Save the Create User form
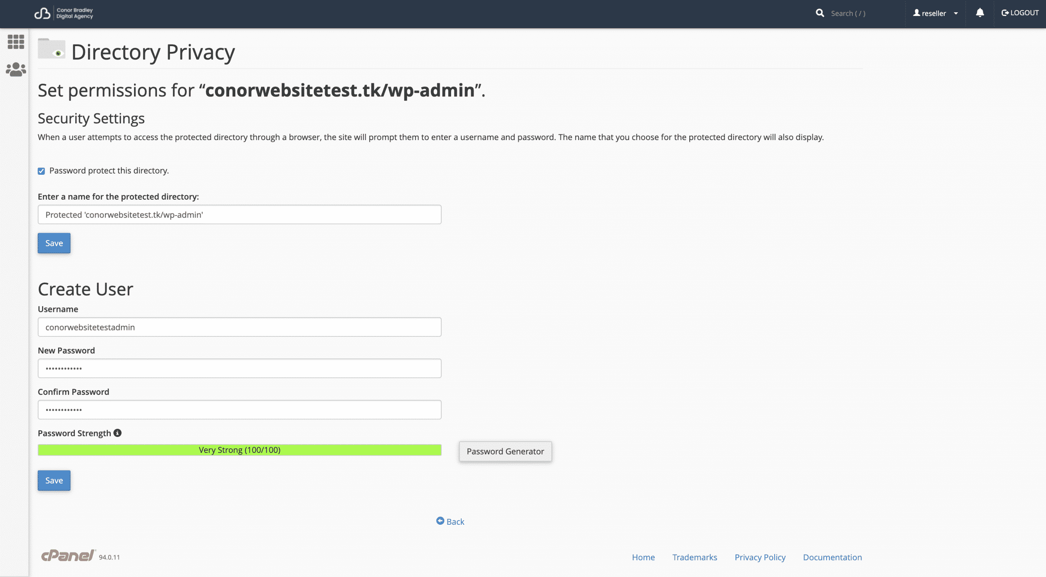The image size is (1046, 577). click(x=54, y=480)
